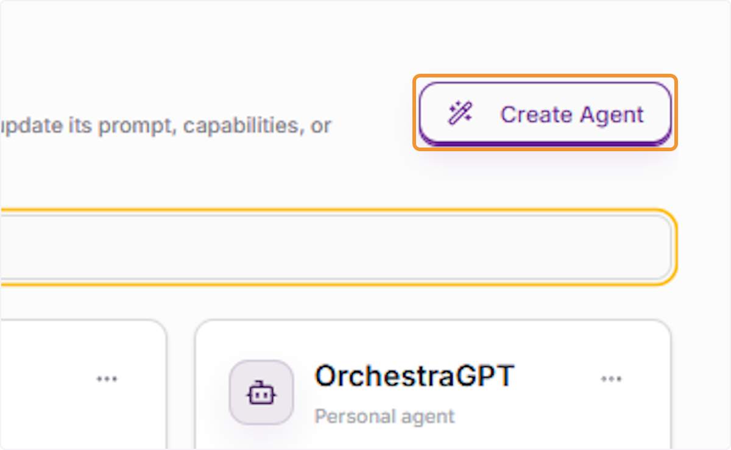Focus the agent search input field

click(336, 247)
